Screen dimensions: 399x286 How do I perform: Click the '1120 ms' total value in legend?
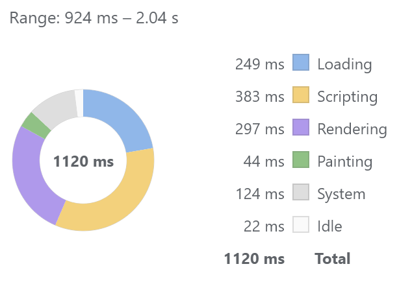pyautogui.click(x=254, y=259)
